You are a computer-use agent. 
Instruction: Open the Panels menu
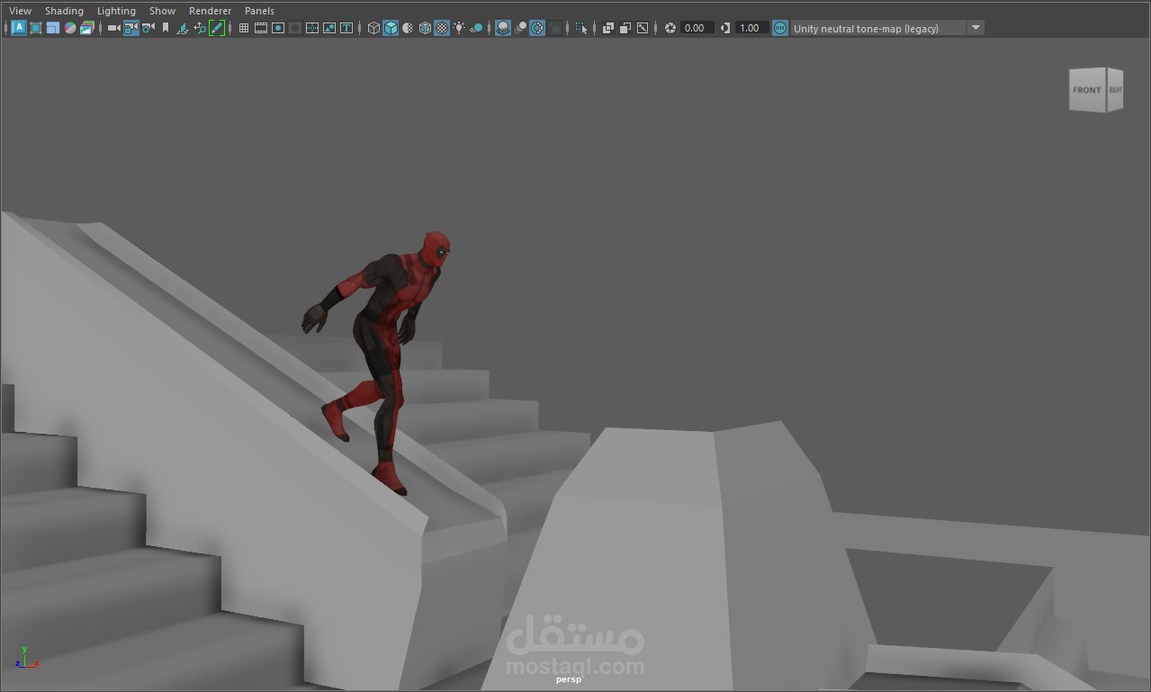tap(259, 11)
